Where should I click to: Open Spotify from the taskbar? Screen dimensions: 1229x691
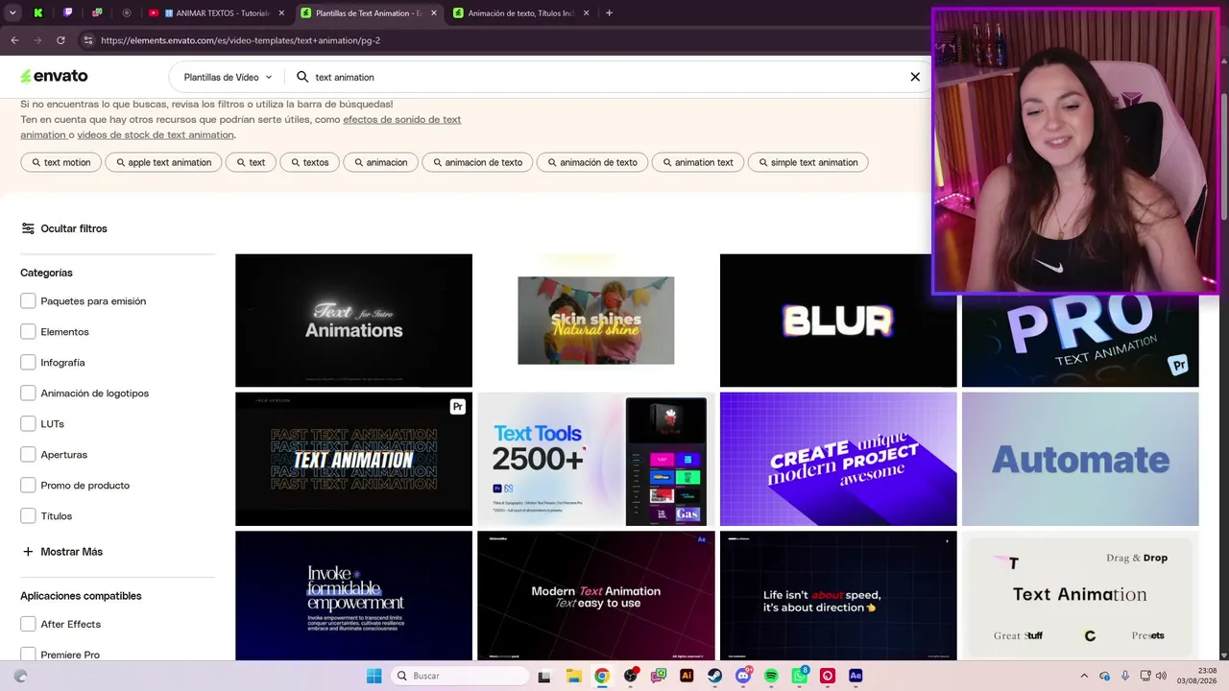tap(771, 676)
